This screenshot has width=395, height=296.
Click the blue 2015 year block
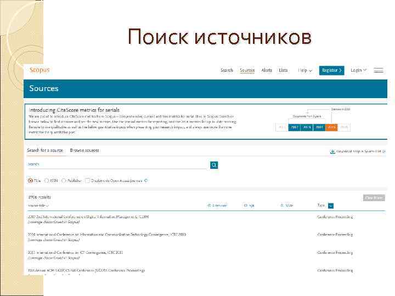pos(319,127)
